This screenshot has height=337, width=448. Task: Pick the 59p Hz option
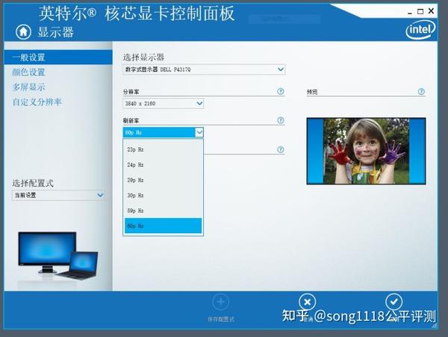163,211
